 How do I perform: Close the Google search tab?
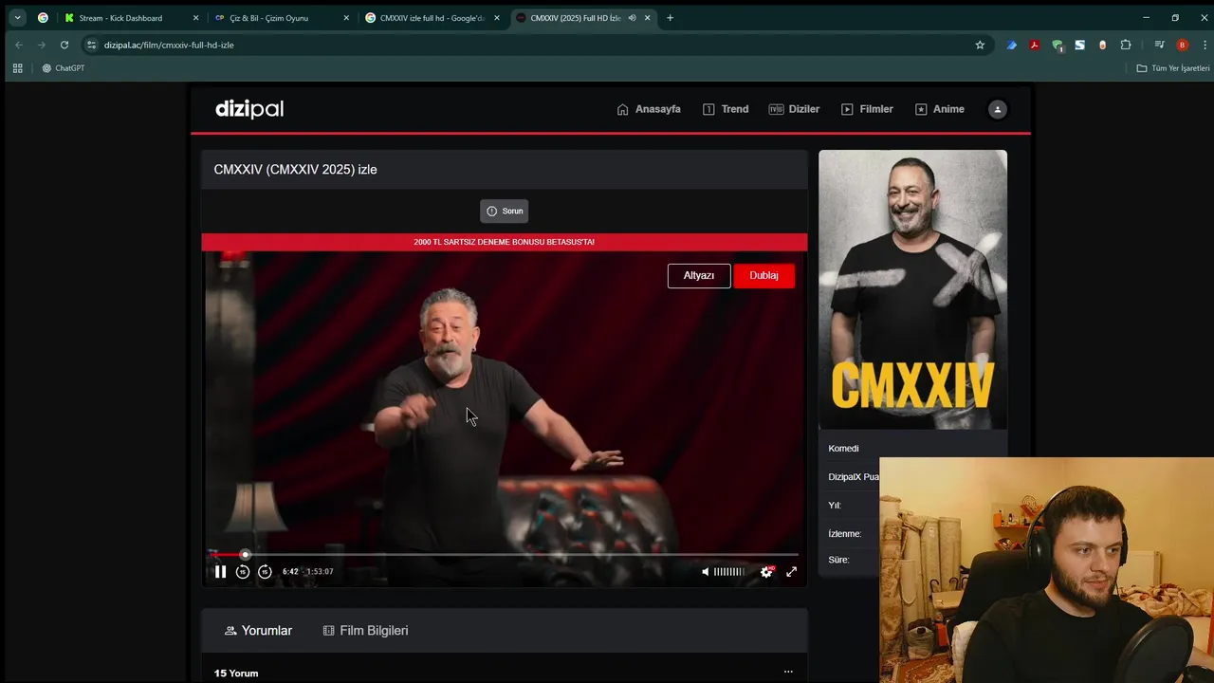497,18
